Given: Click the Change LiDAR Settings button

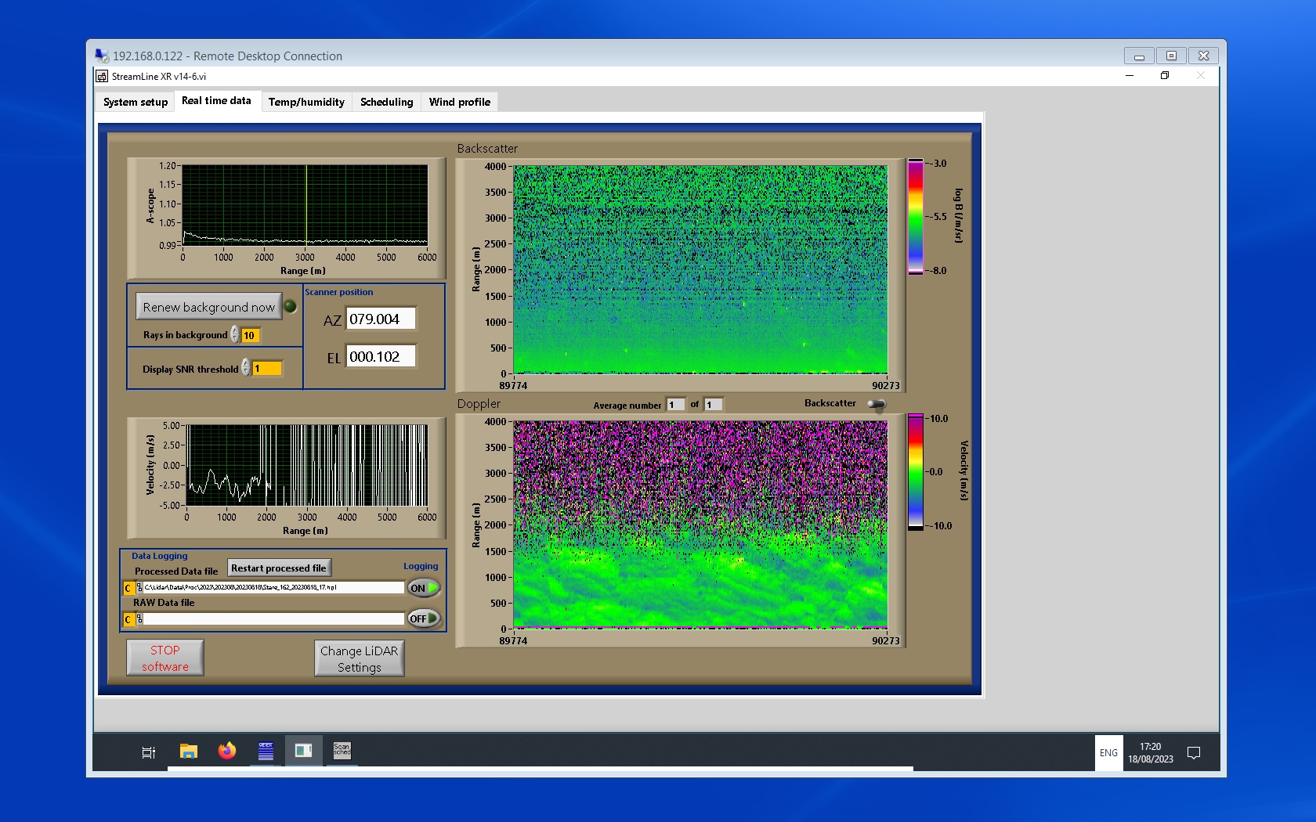Looking at the screenshot, I should pyautogui.click(x=359, y=658).
